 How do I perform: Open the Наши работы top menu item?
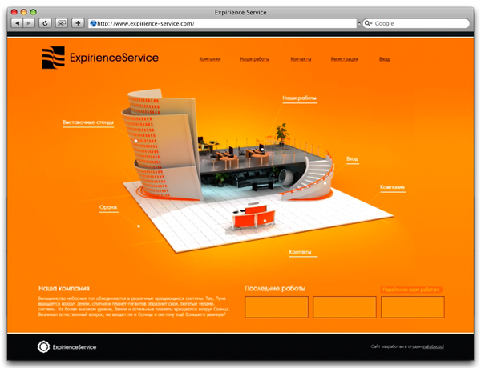pos(255,58)
